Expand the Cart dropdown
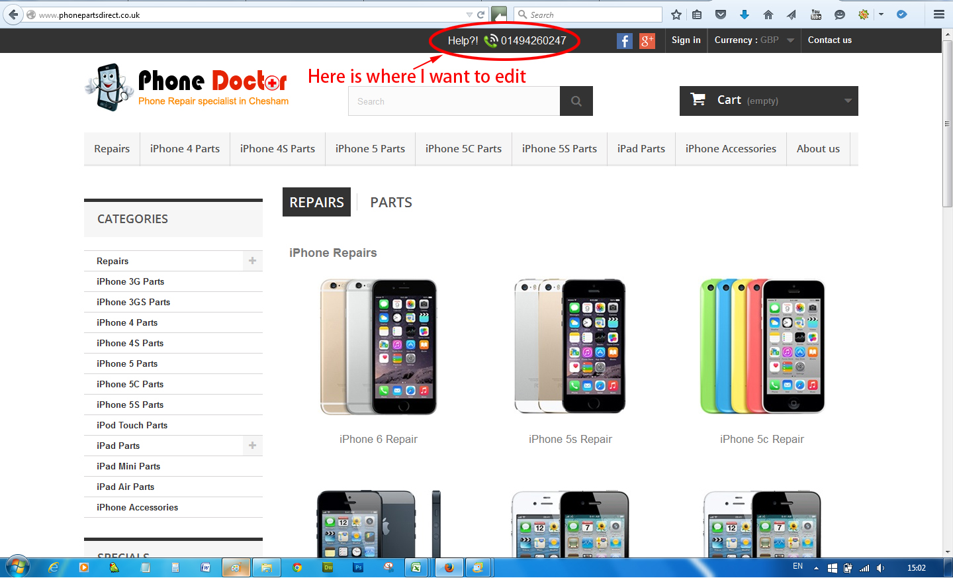953x578 pixels. [848, 101]
